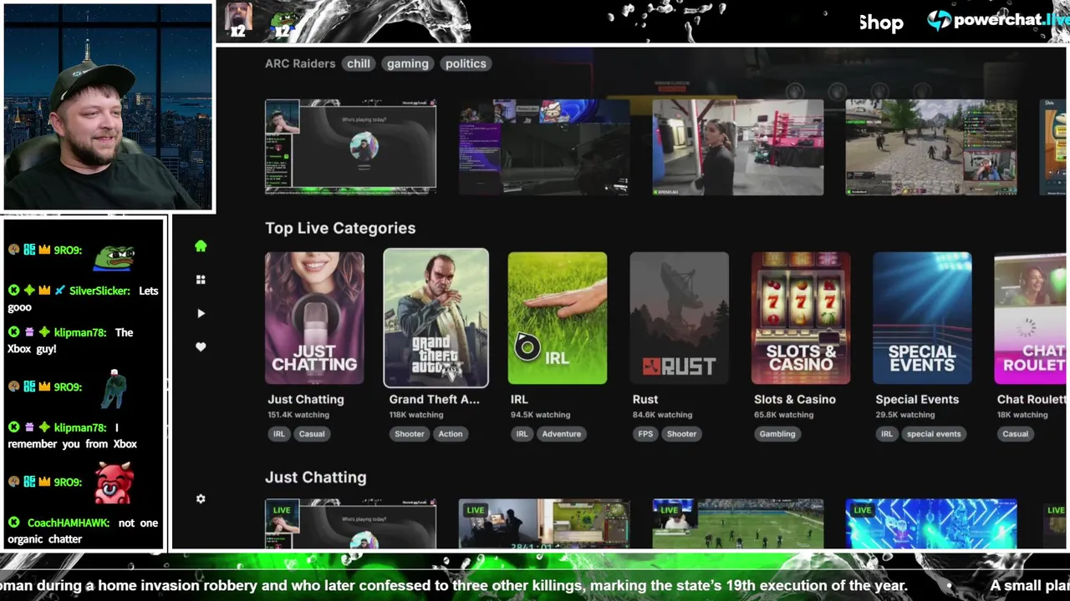This screenshot has width=1070, height=601.
Task: Click the Top Live Categories heading
Action: point(340,228)
